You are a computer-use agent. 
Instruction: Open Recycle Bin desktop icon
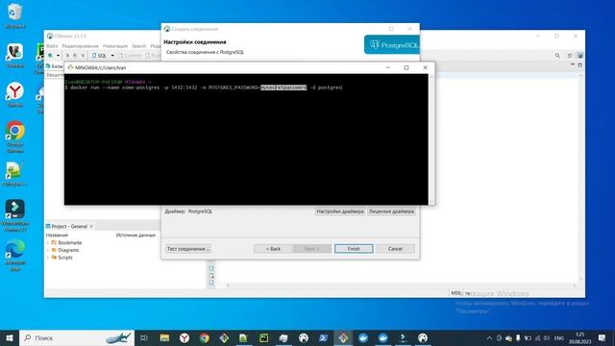click(x=15, y=16)
